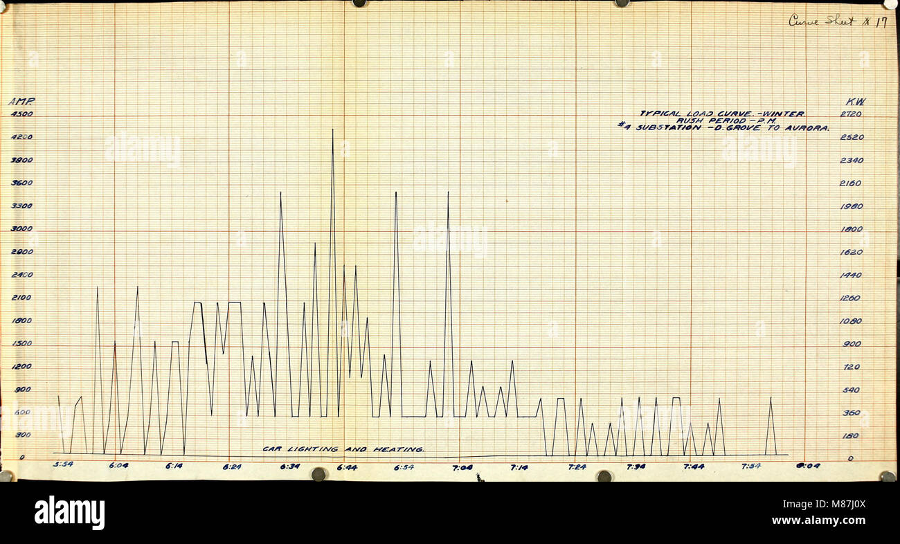Click the 4200 amp axis label

tap(21, 137)
